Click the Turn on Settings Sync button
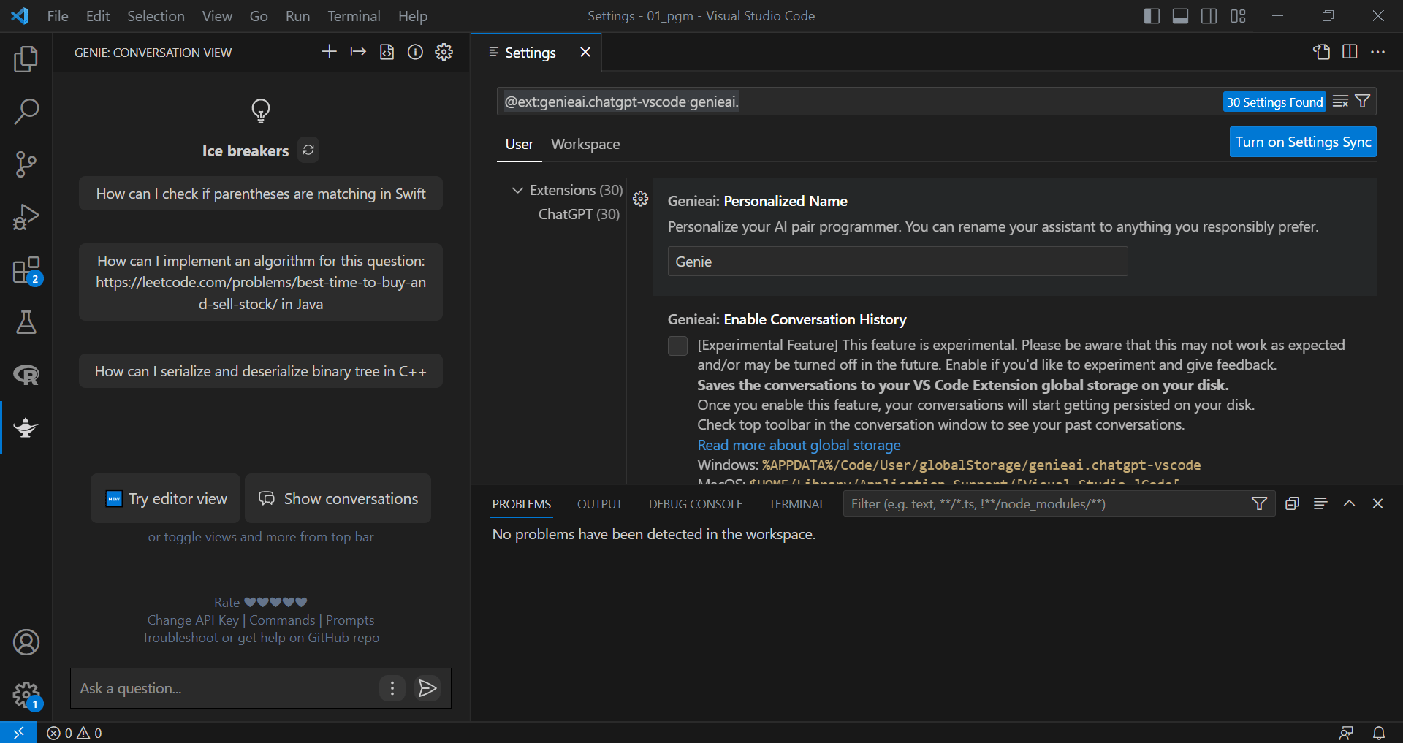Image resolution: width=1403 pixels, height=743 pixels. [1302, 142]
